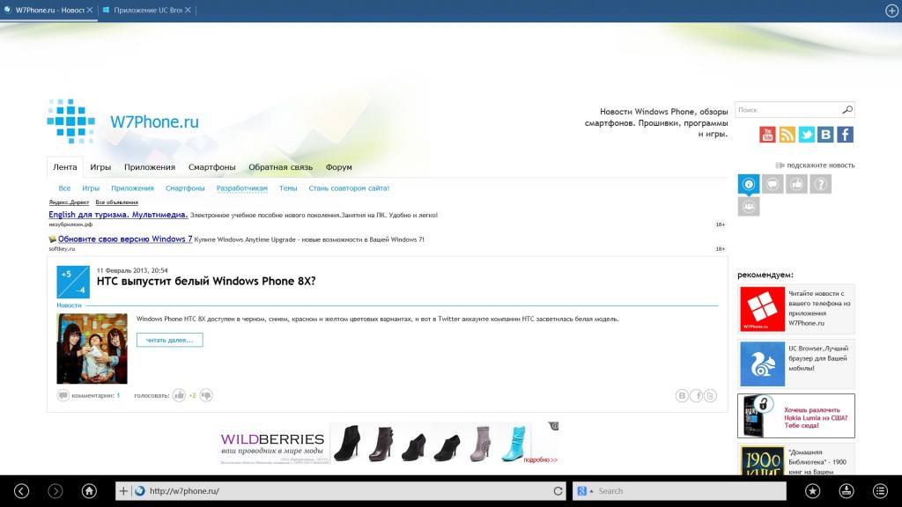The image size is (902, 507).
Task: Click the Новости category label
Action: (69, 305)
